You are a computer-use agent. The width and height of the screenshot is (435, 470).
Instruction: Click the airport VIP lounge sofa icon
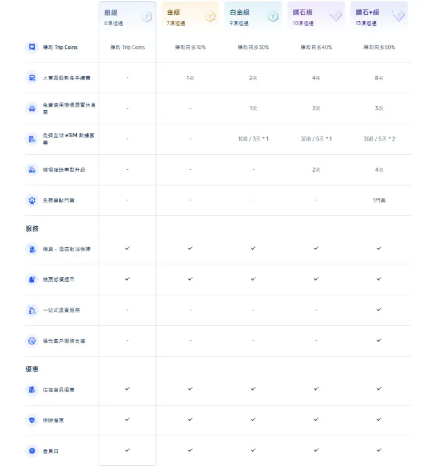pos(32,109)
